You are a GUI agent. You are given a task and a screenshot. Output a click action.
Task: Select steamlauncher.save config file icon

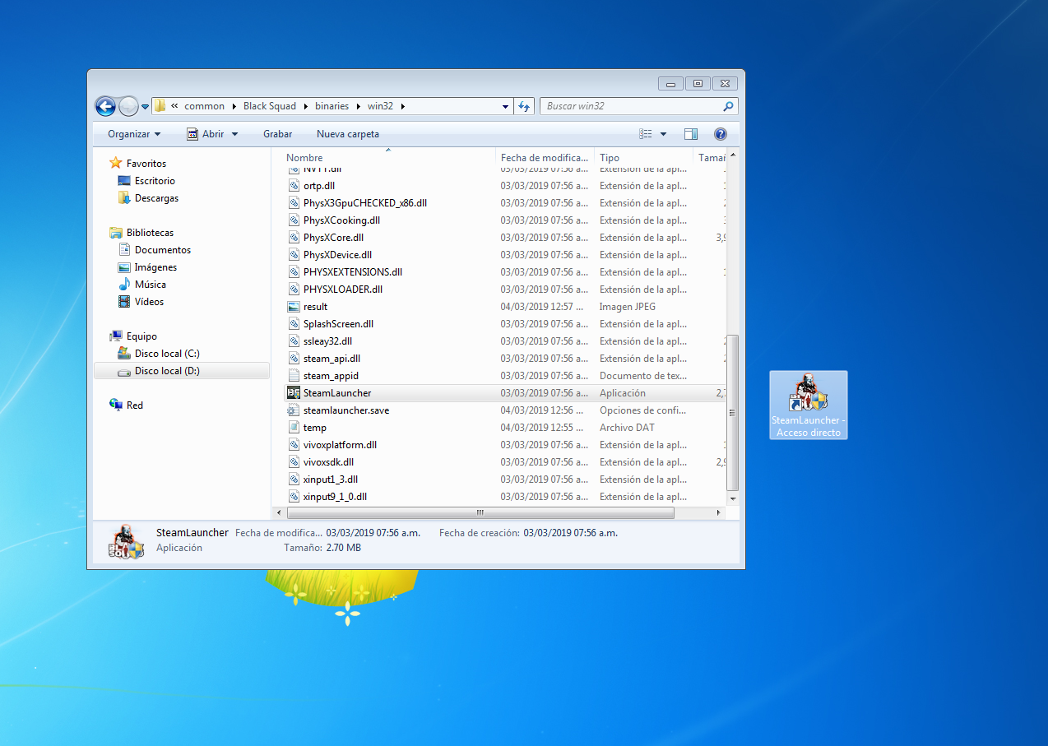coord(294,410)
